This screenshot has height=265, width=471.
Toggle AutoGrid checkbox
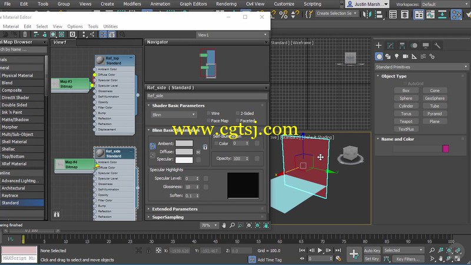(x=405, y=84)
